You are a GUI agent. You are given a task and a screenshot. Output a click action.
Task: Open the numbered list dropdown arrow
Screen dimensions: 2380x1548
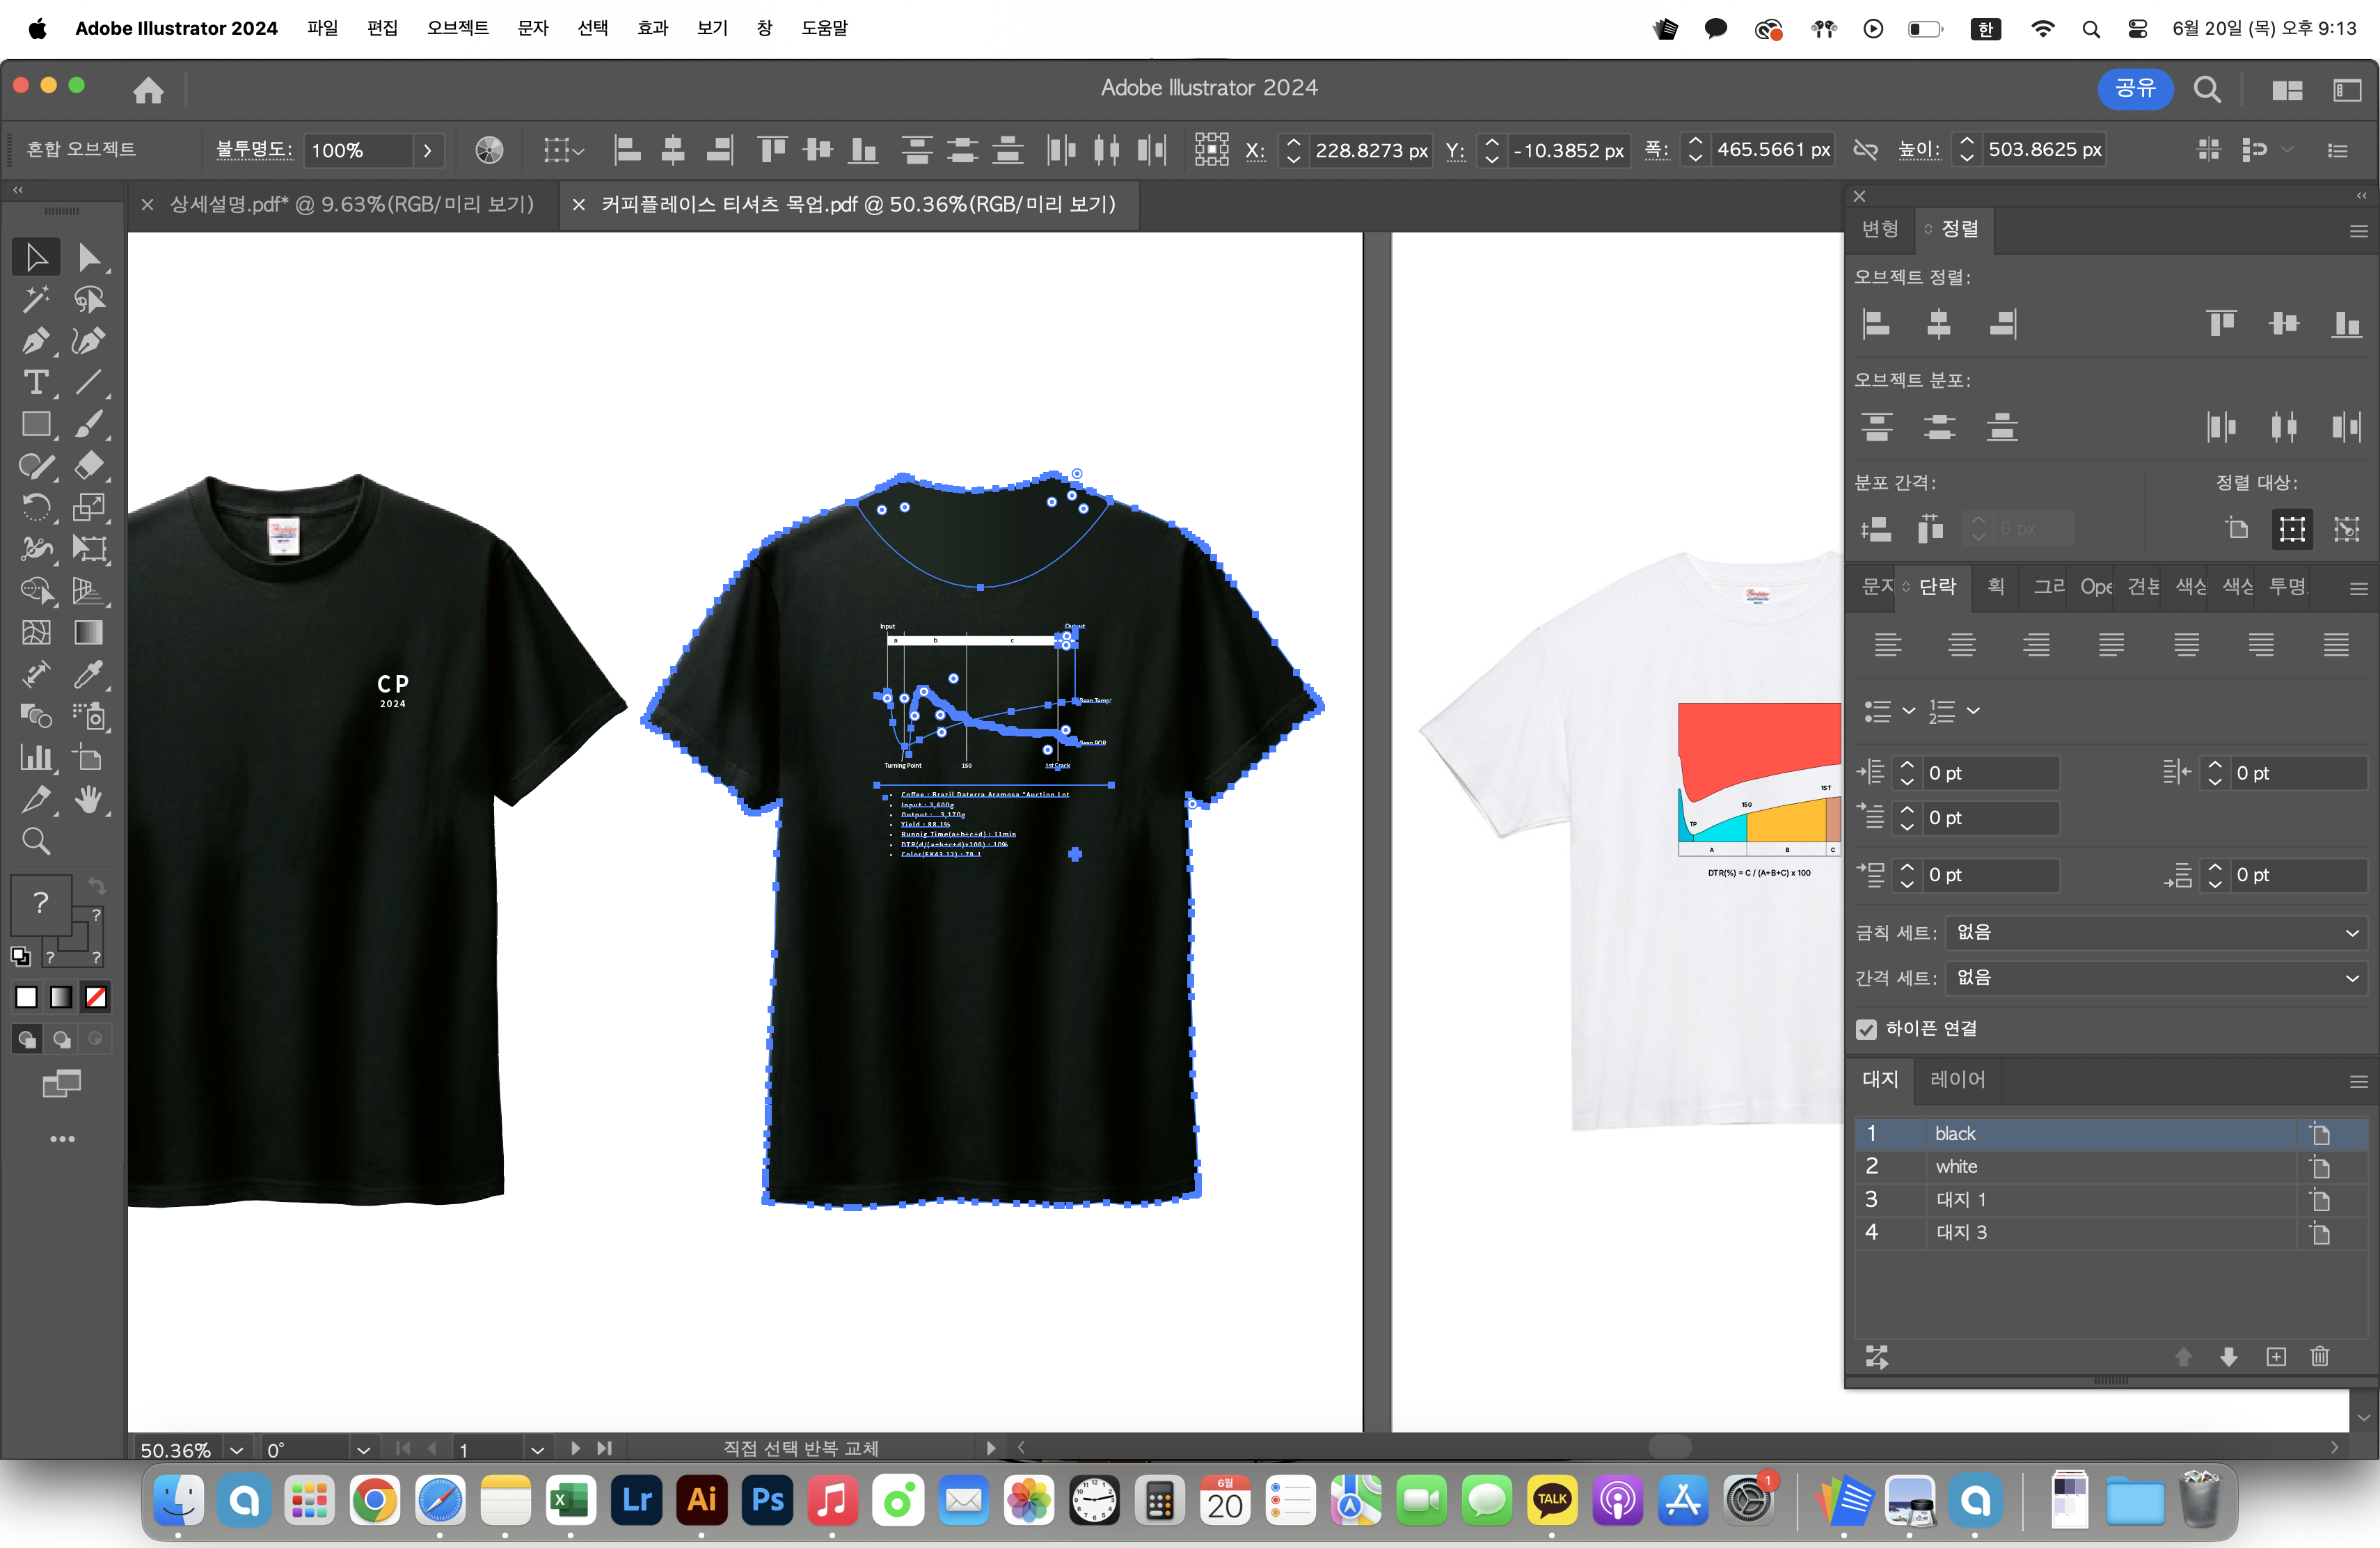click(1973, 711)
